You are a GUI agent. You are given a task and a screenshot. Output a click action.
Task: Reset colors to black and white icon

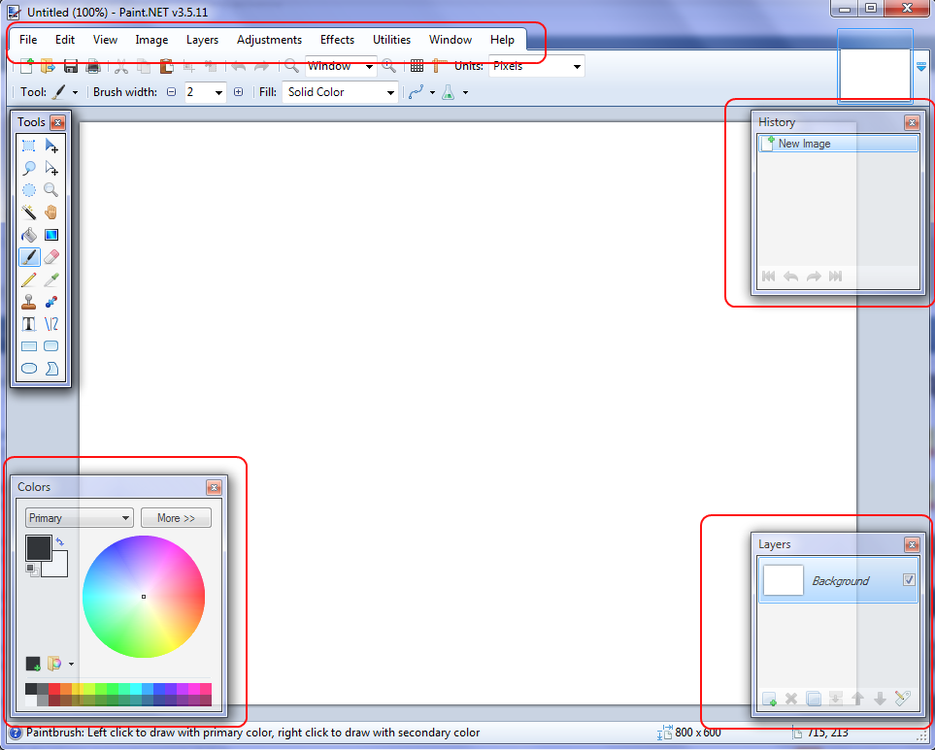click(32, 571)
